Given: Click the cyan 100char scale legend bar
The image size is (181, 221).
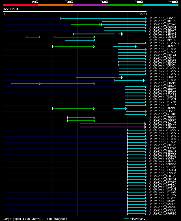Looking at the screenshot, I should point(127,219).
